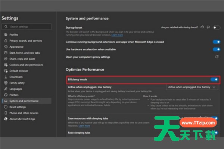
Task: Click the Cookies and site permissions icon
Action: pos(6,65)
